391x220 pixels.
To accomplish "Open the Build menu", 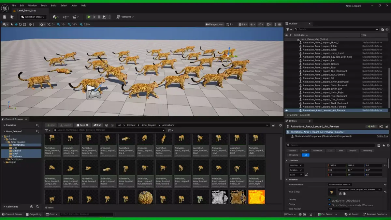I will pyautogui.click(x=54, y=6).
